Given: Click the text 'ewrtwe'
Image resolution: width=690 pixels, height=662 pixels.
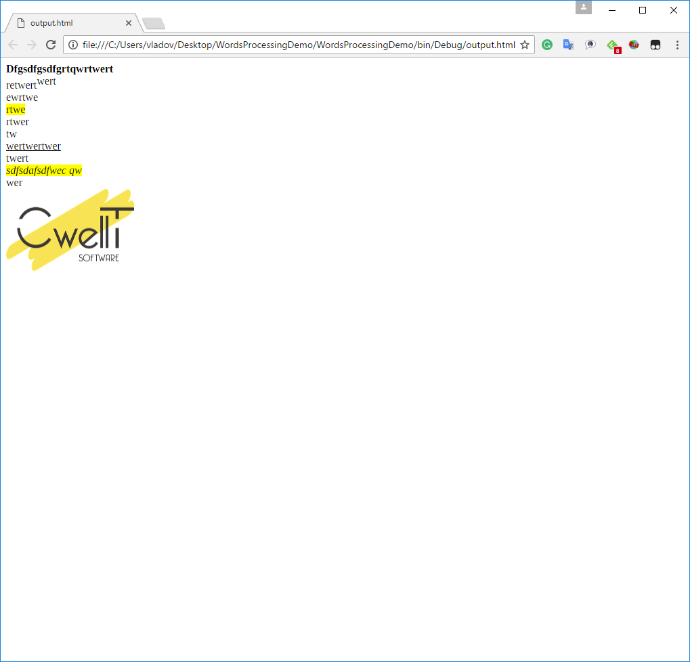Looking at the screenshot, I should coord(22,97).
